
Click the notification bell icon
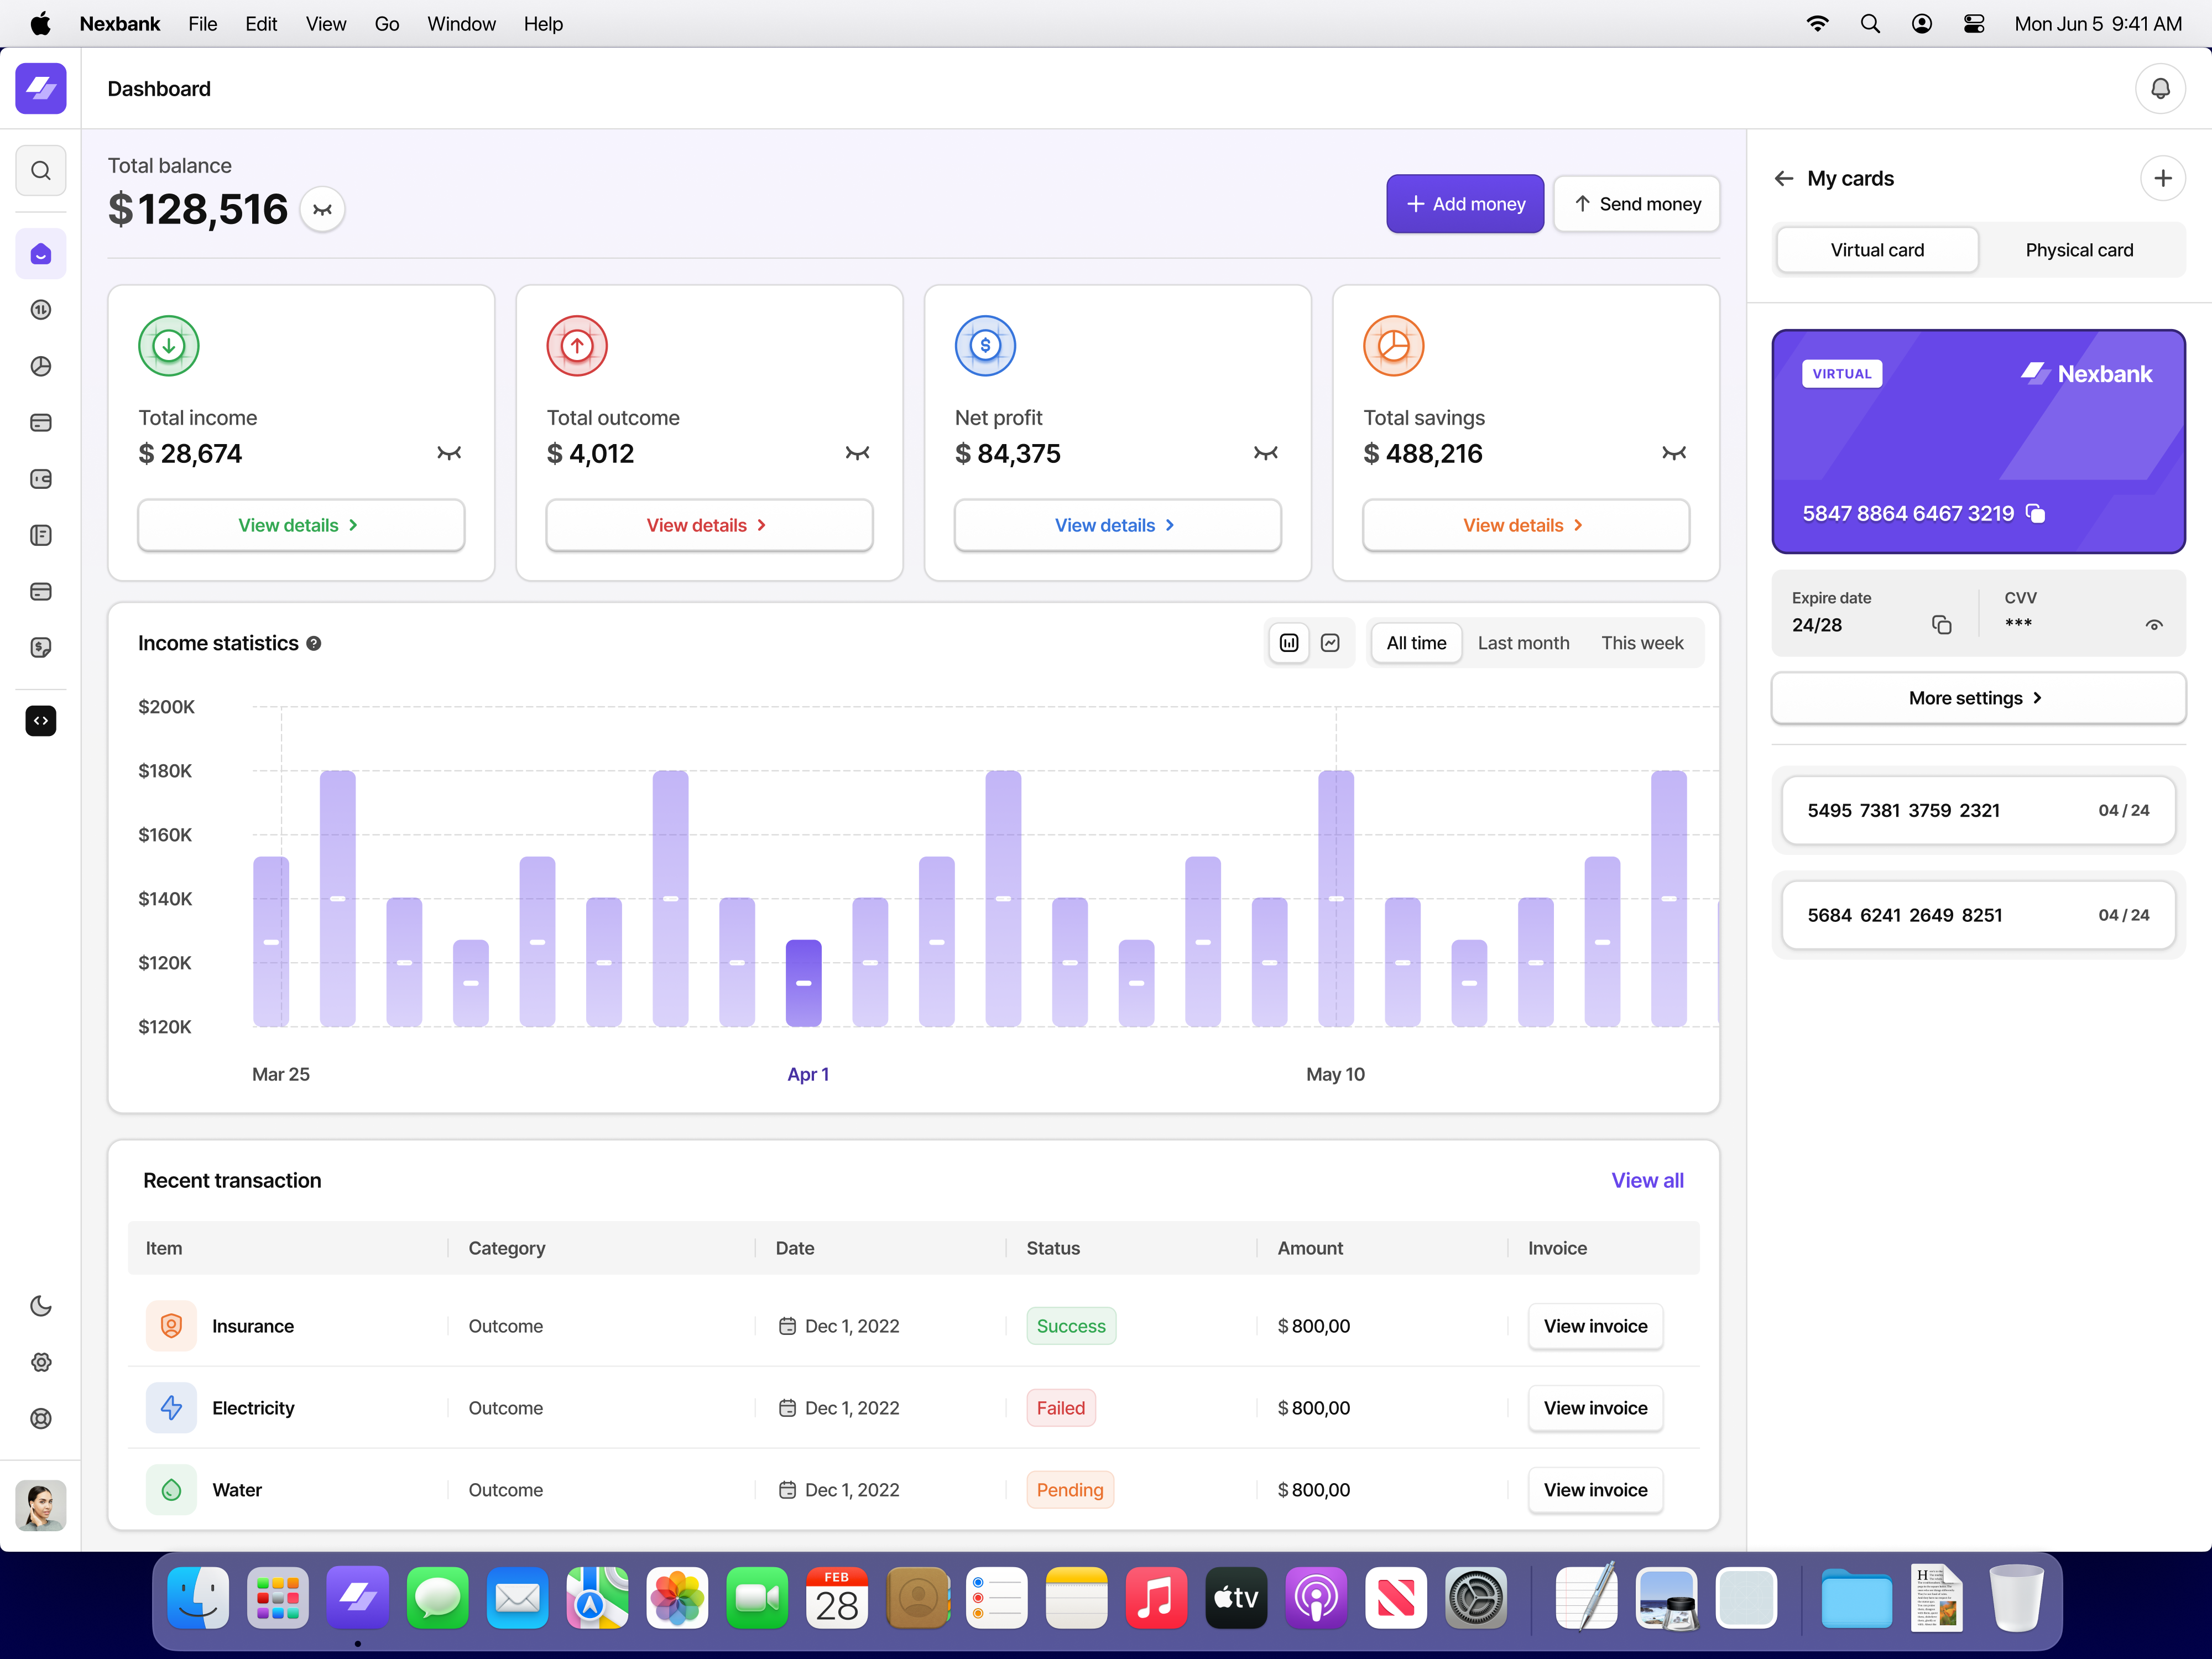coord(2160,89)
